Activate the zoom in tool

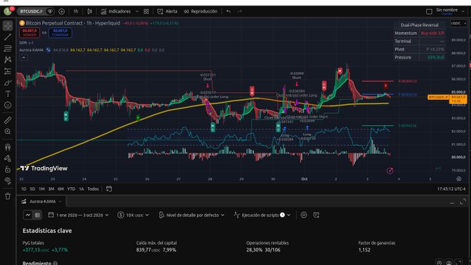point(8,132)
